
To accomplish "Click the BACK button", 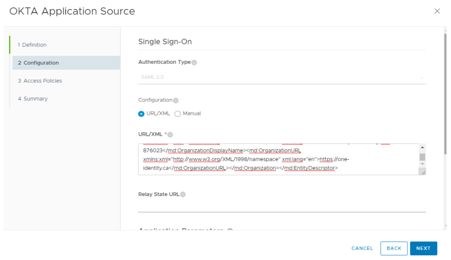I will (x=394, y=248).
